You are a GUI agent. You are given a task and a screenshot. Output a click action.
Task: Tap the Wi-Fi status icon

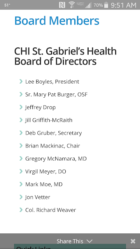point(72,5)
